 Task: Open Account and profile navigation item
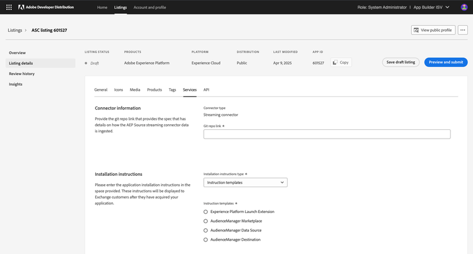pos(149,7)
